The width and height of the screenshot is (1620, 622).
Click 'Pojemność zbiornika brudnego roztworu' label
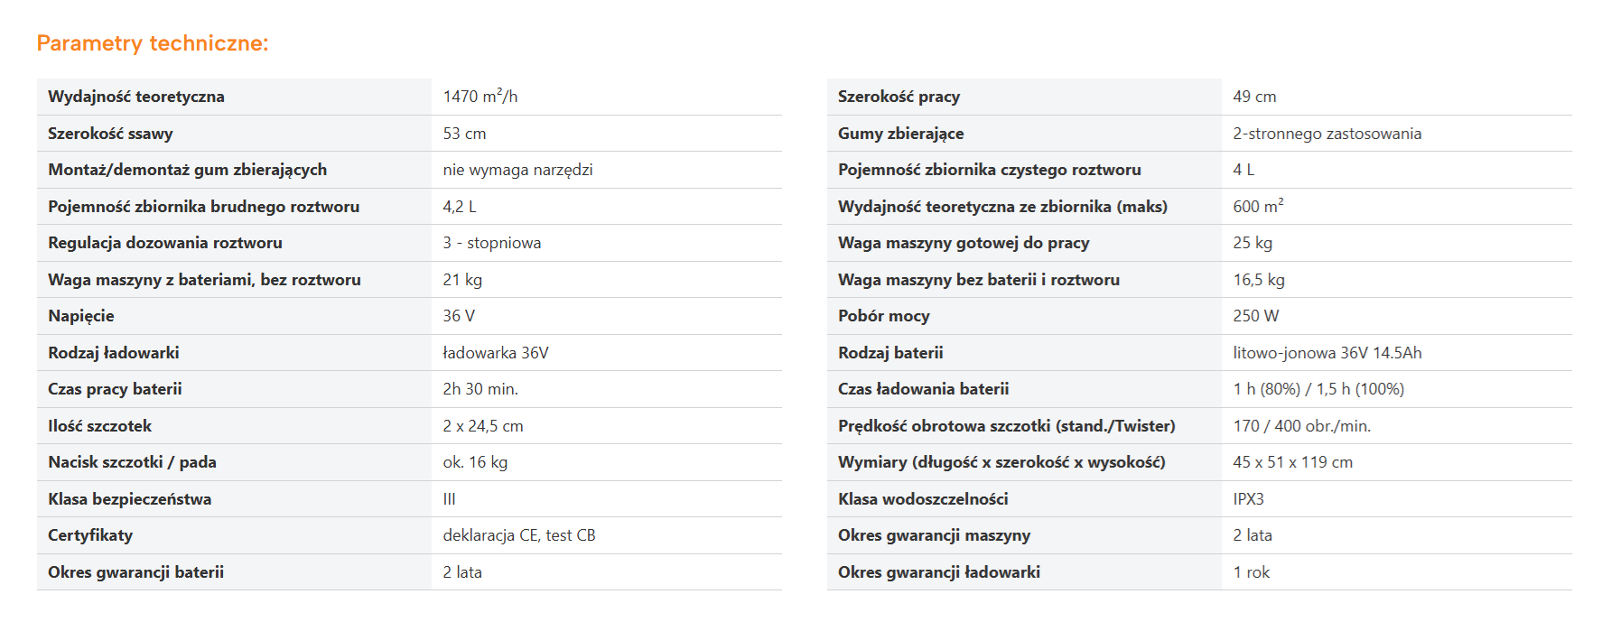click(203, 207)
